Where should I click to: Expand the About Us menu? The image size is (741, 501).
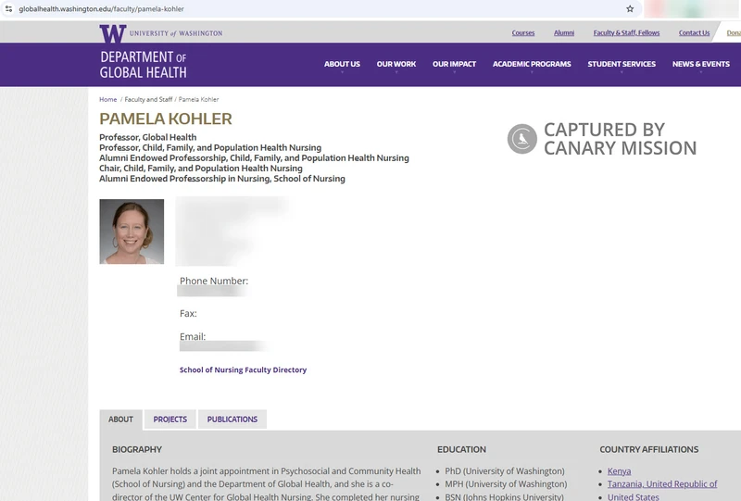click(x=342, y=64)
